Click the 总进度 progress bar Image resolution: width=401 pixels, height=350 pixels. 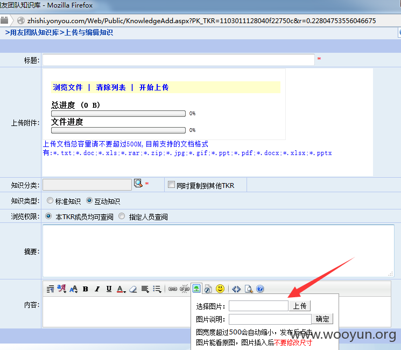point(118,114)
